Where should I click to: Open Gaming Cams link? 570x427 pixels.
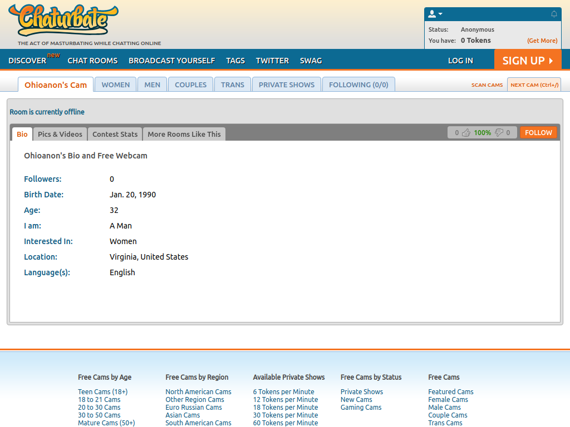361,408
